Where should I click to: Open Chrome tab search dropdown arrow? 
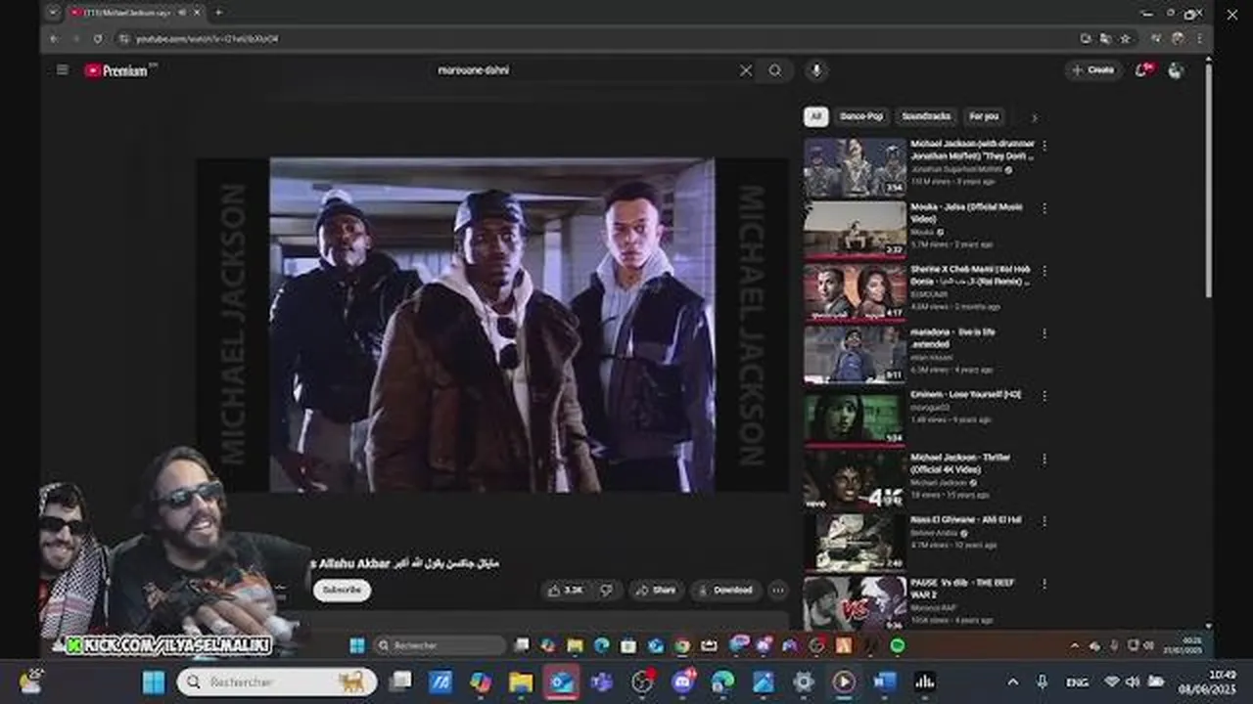(53, 13)
